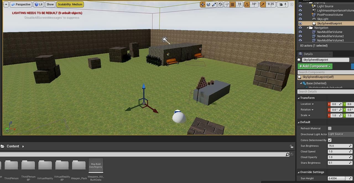Collapse the Default section

[x=299, y=122]
